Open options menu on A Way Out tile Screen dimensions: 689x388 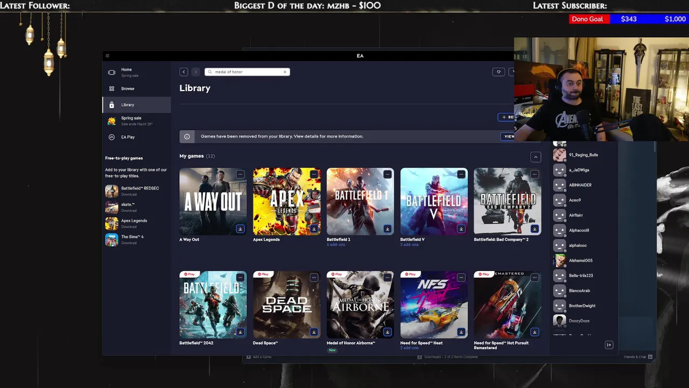(240, 174)
